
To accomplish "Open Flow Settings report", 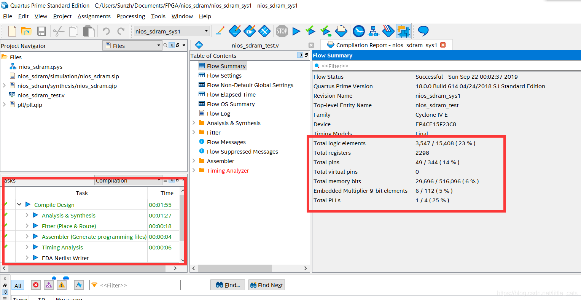I will 224,75.
